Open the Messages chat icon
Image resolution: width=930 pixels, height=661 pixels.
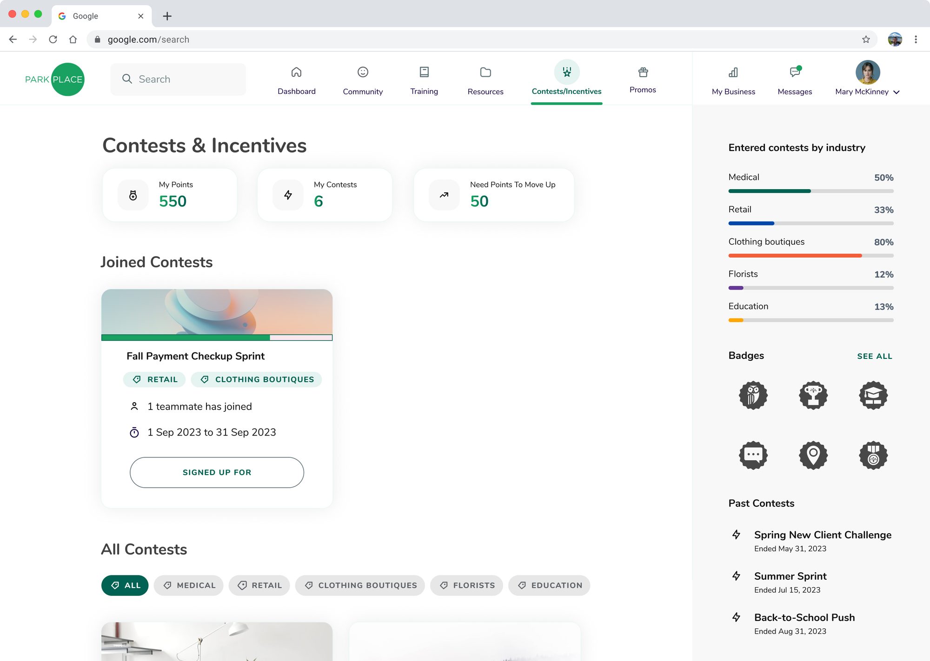pyautogui.click(x=795, y=72)
